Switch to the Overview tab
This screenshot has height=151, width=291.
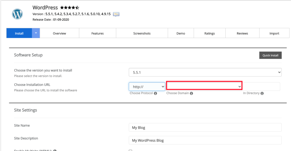(x=59, y=33)
